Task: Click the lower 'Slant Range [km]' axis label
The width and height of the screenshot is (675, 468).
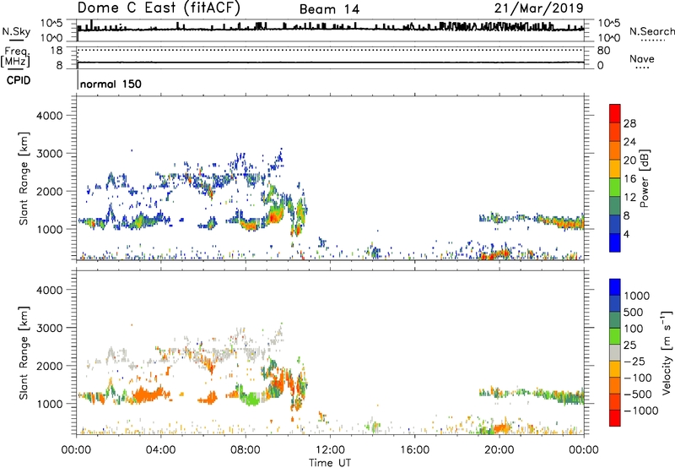Action: pyautogui.click(x=24, y=353)
